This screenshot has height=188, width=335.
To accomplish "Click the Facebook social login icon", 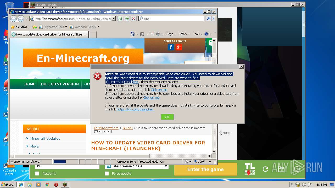I will click(171, 47).
